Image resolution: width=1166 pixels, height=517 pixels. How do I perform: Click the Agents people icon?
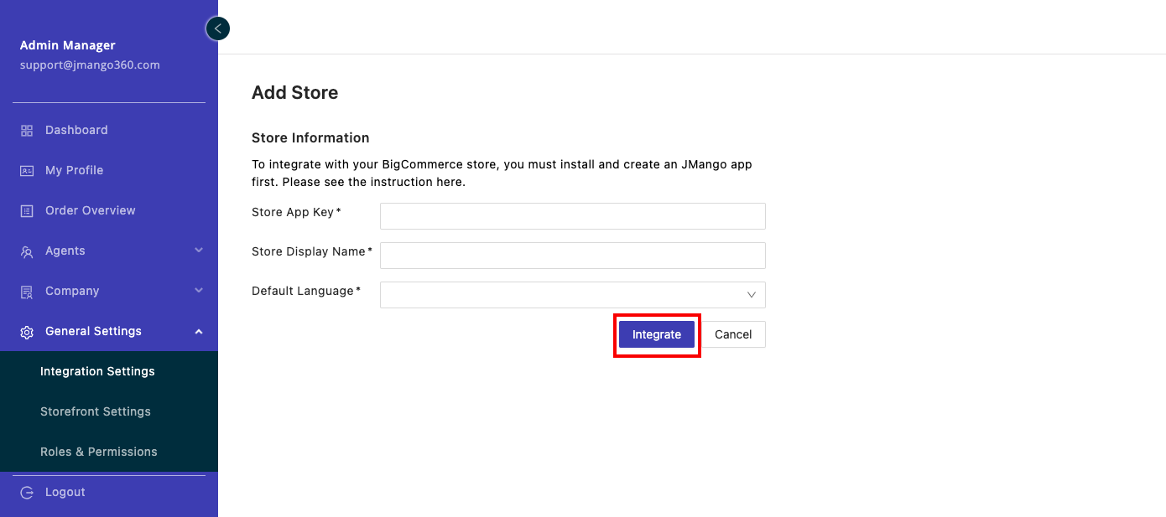pos(27,251)
